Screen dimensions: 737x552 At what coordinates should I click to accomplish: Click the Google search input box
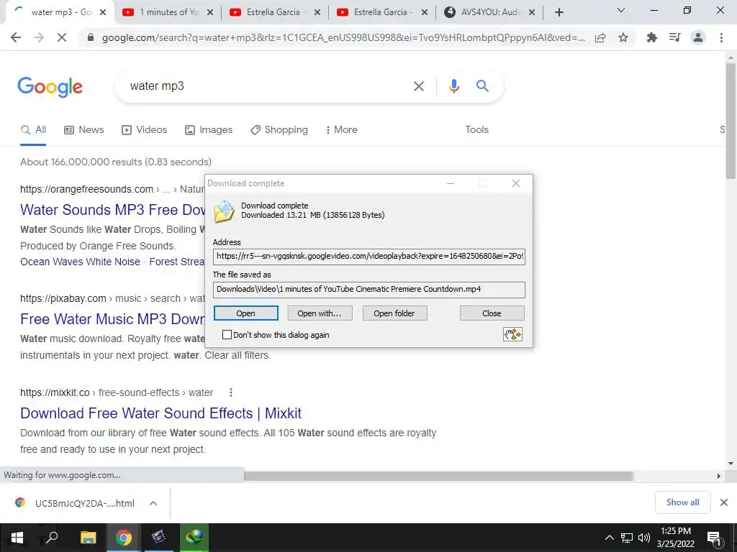point(266,86)
